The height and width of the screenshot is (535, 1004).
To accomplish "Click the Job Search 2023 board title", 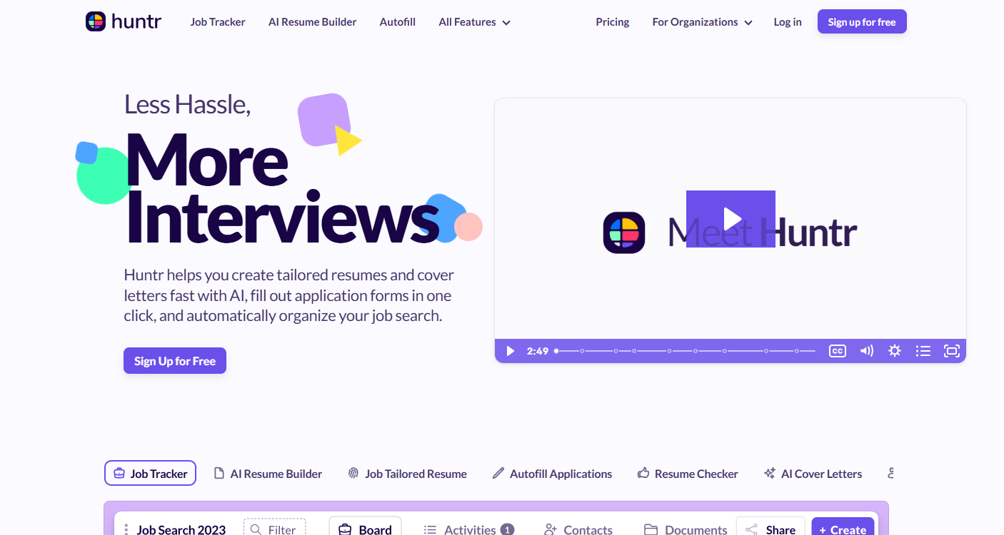I will (181, 529).
